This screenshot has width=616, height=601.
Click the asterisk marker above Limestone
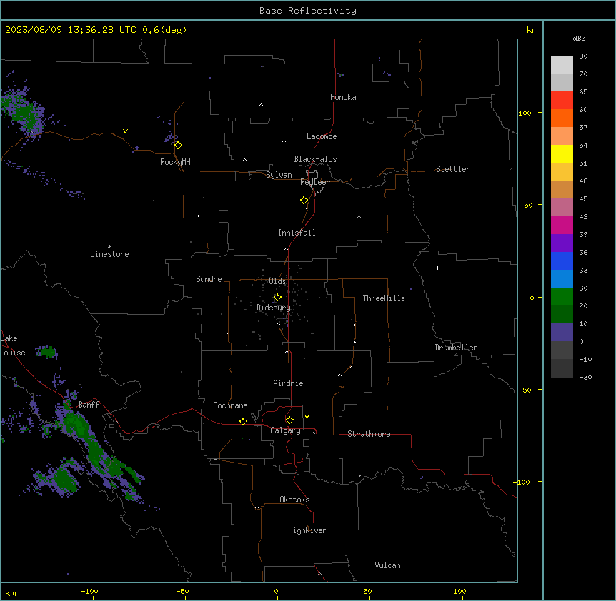point(109,247)
